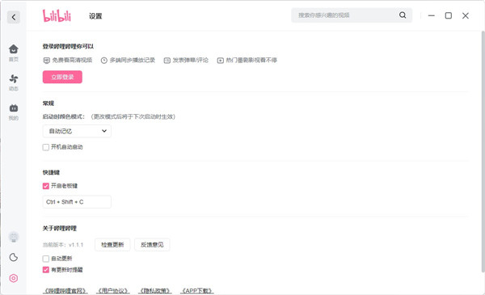Click the Ctrl + Shift + C shortcut field
The image size is (485, 295).
77,202
